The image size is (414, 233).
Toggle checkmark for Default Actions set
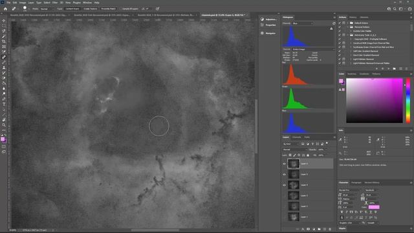340,23
